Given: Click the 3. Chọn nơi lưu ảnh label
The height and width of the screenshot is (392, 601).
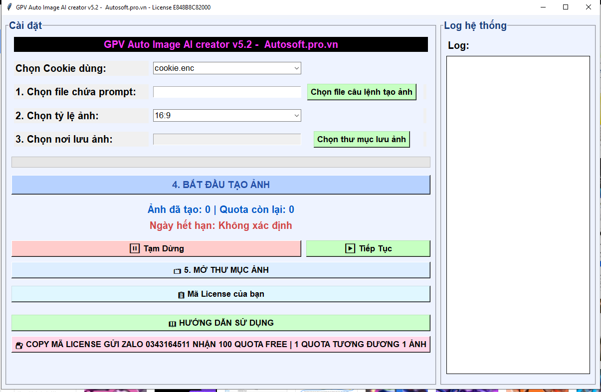Looking at the screenshot, I should (x=64, y=139).
